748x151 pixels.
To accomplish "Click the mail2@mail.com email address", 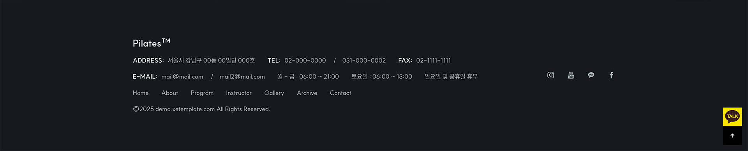I will point(242,77).
